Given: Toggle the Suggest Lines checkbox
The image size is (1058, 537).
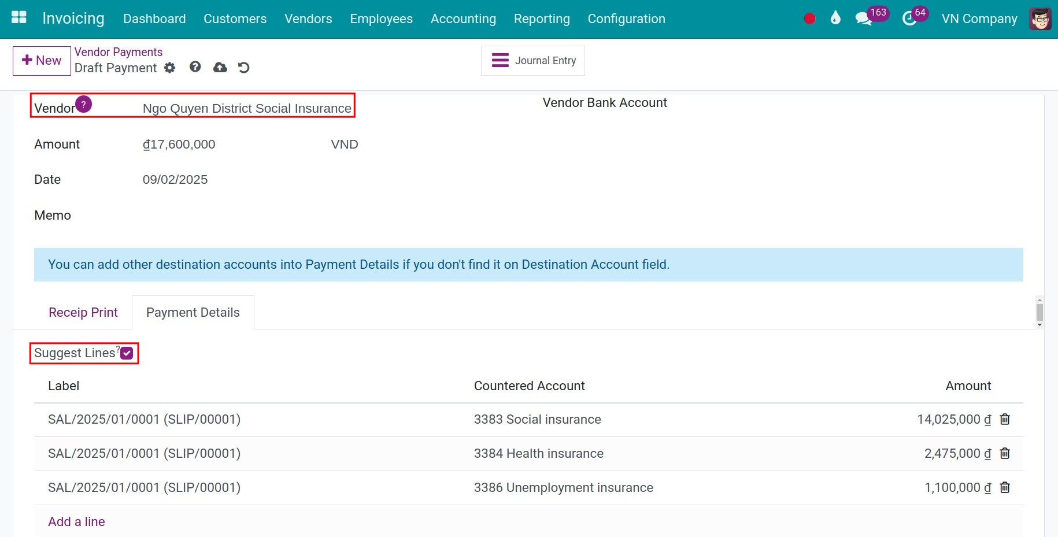Looking at the screenshot, I should tap(127, 353).
